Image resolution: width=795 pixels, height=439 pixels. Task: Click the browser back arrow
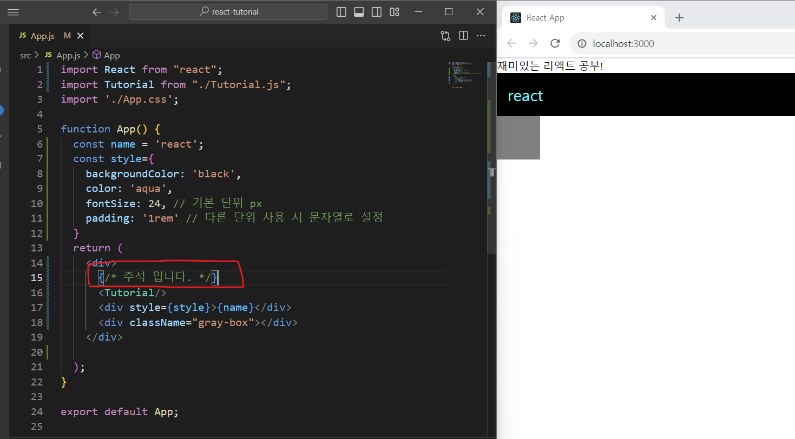coord(511,43)
